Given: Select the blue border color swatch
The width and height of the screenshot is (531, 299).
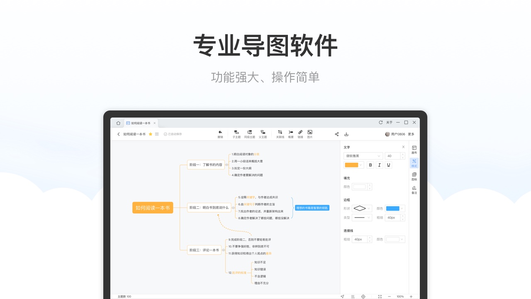Looking at the screenshot, I should (392, 208).
